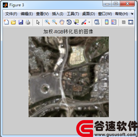
Task: Open a file with the folder icon
Action: pyautogui.click(x=13, y=22)
